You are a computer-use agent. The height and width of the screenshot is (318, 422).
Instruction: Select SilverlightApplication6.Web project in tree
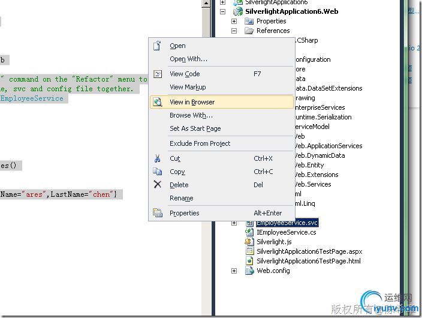292,11
